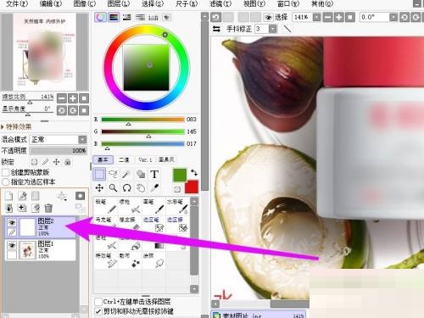Select the Move tool
424x318 pixels.
[x=99, y=187]
